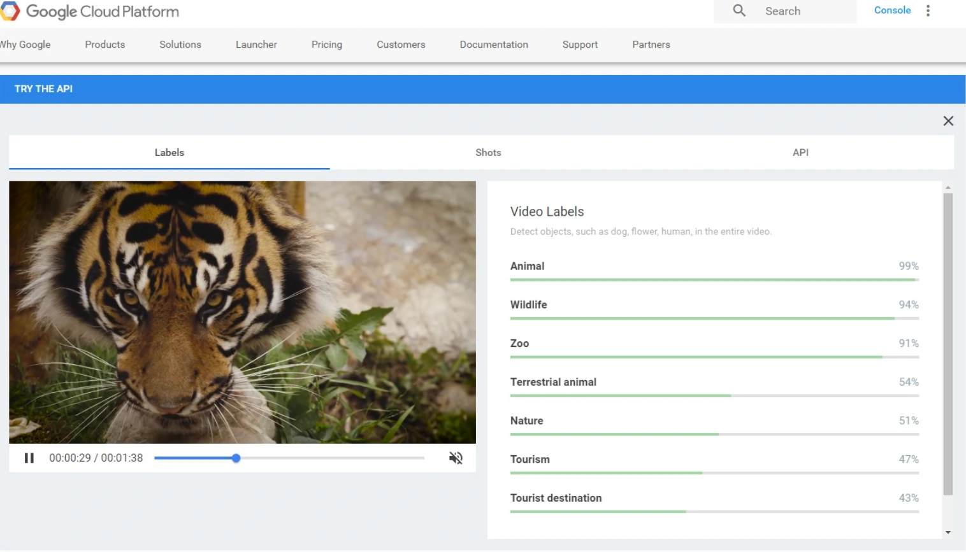966x552 pixels.
Task: Open the Console link
Action: click(892, 10)
